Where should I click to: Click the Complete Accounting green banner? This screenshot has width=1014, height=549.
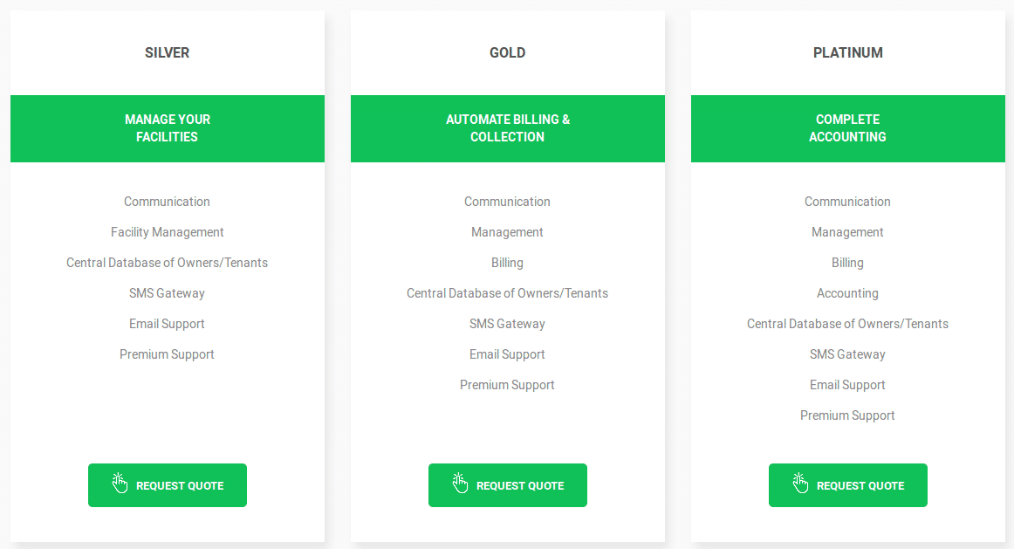(x=848, y=128)
